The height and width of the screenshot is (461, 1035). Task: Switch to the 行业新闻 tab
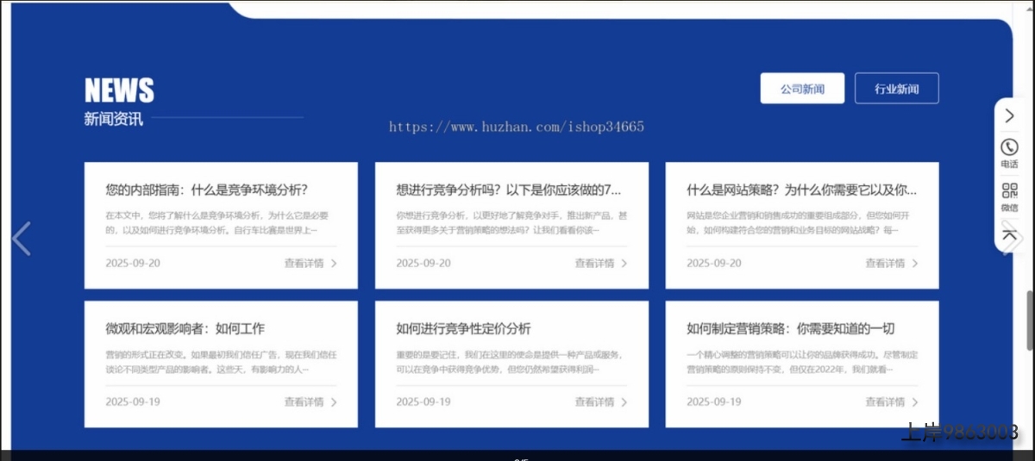(x=896, y=89)
